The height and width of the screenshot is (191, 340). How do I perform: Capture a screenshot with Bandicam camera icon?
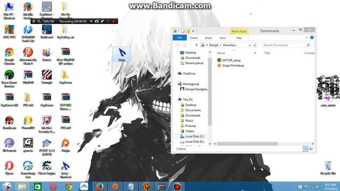click(97, 21)
